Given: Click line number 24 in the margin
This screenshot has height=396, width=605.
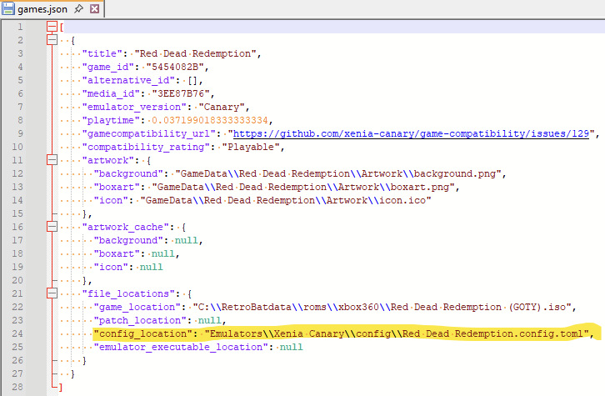Looking at the screenshot, I should (x=18, y=333).
